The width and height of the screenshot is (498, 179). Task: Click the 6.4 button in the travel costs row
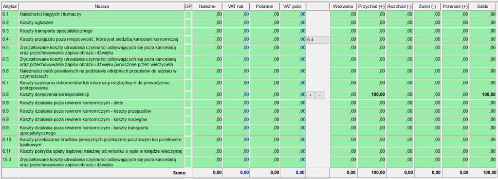click(317, 40)
